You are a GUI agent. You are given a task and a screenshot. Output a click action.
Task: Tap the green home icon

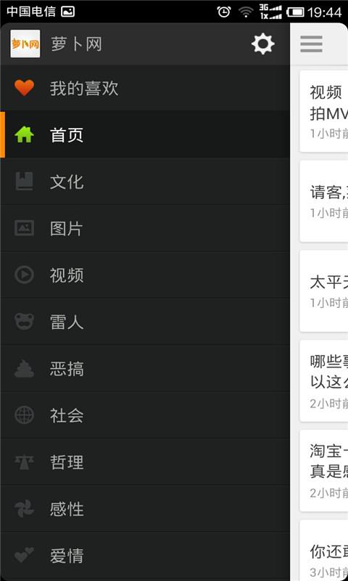coord(25,135)
